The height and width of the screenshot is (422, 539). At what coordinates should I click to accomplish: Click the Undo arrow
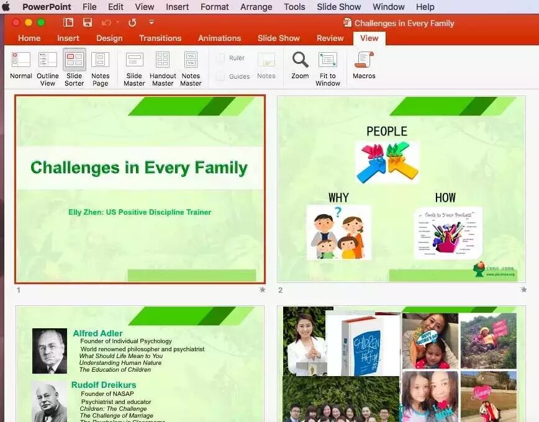coord(106,23)
